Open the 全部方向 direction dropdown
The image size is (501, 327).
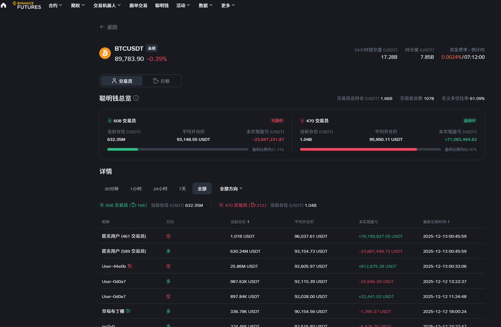[x=231, y=189]
